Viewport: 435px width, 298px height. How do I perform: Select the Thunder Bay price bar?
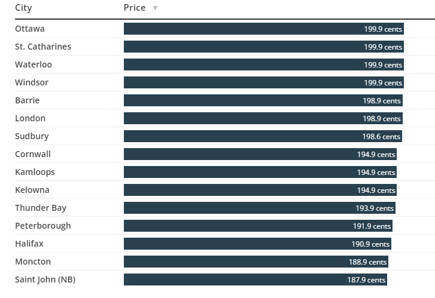(259, 208)
